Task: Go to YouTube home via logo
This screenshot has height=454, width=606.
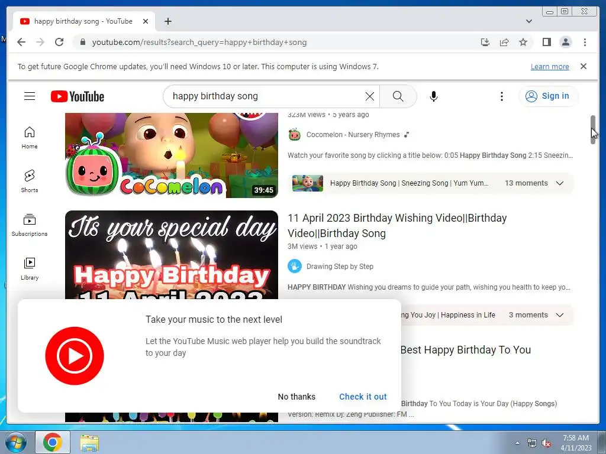Action: [78, 96]
